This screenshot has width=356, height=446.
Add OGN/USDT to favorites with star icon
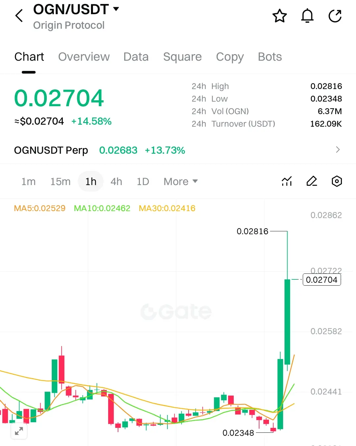pos(280,16)
